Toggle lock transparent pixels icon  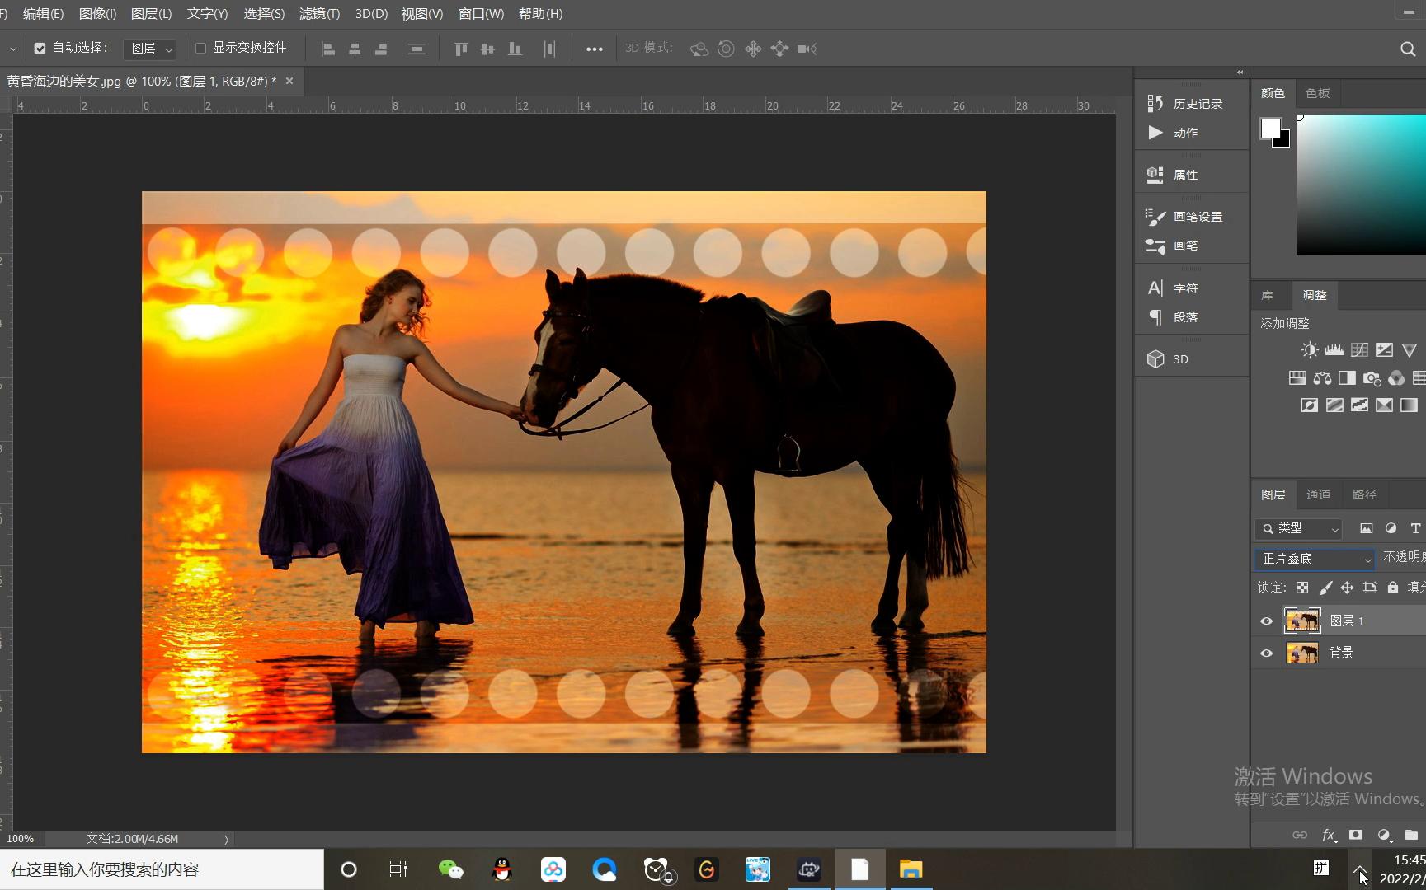(1302, 588)
